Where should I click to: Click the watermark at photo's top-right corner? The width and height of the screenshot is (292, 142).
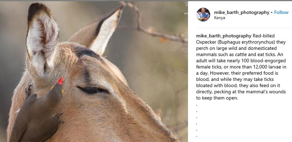(186, 8)
